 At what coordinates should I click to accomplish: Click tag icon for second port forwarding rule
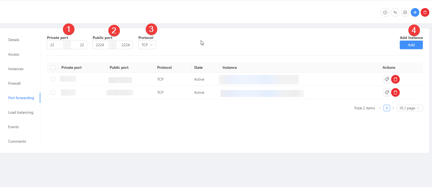(x=387, y=92)
